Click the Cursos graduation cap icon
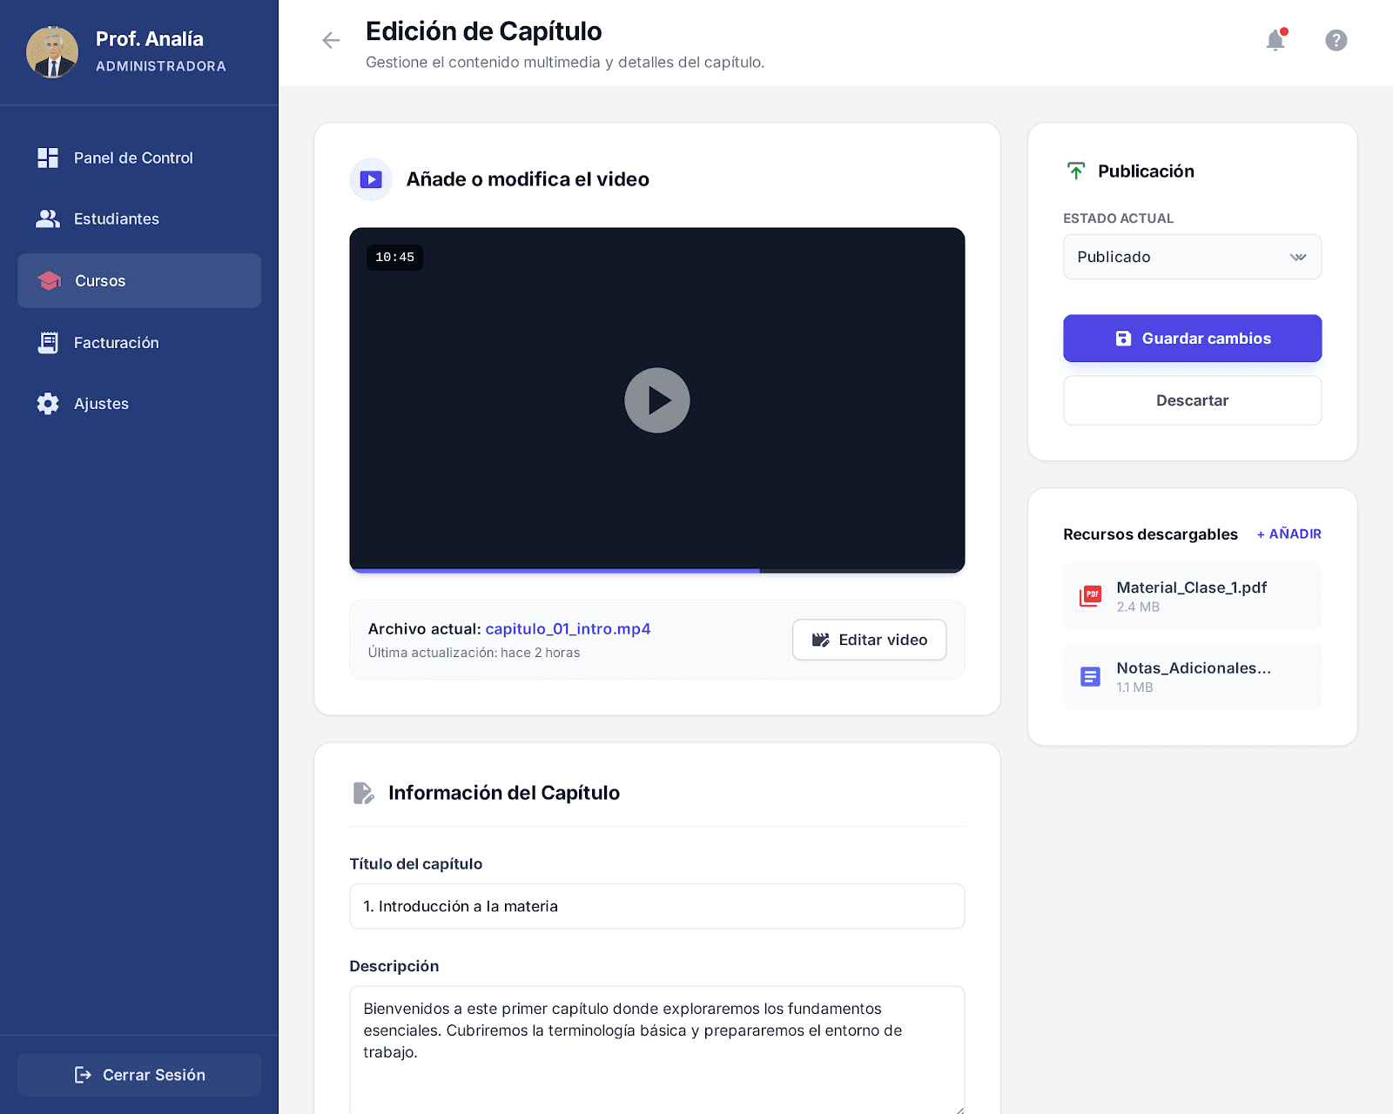Viewport: 1393px width, 1114px height. pos(50,280)
